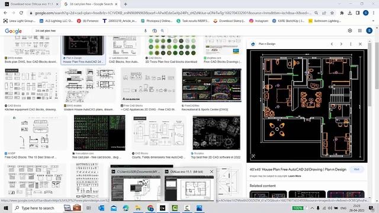Launch Outlook from the taskbar
The height and width of the screenshot is (213, 379).
pos(101,208)
